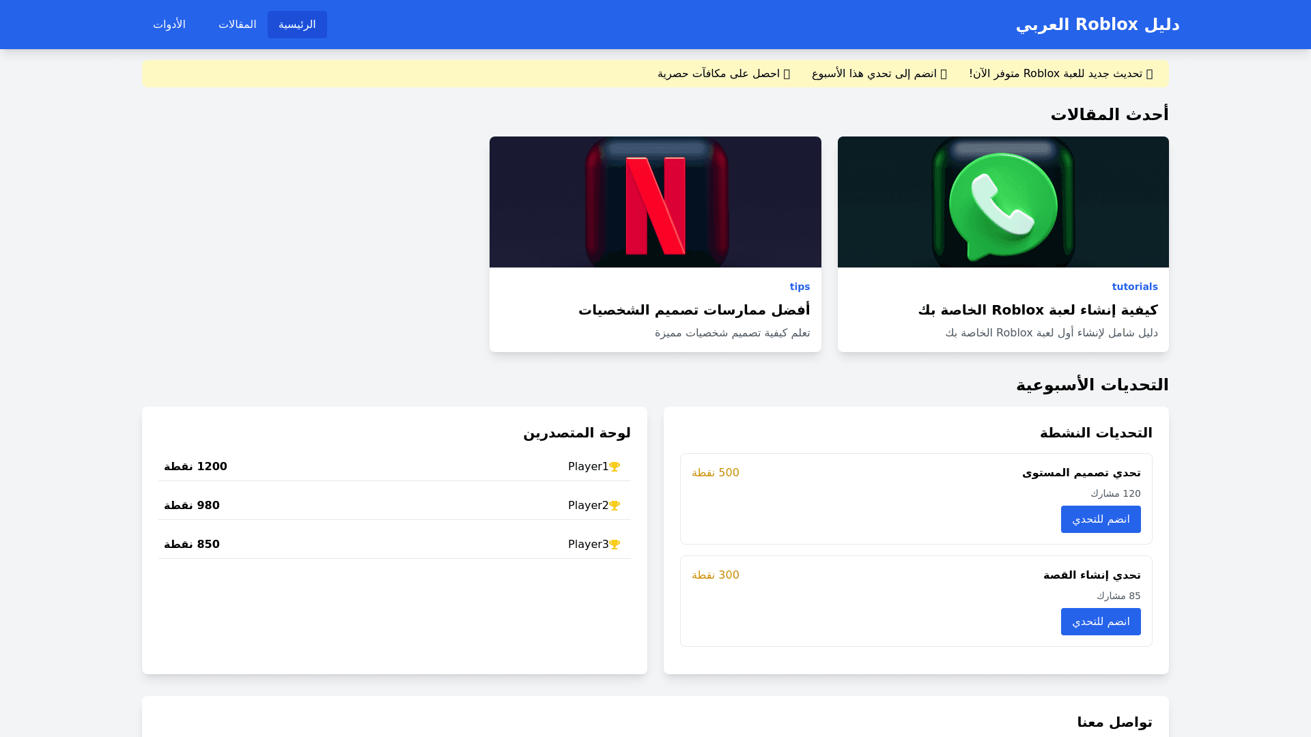Open article on creating your Roblox game

point(1037,310)
